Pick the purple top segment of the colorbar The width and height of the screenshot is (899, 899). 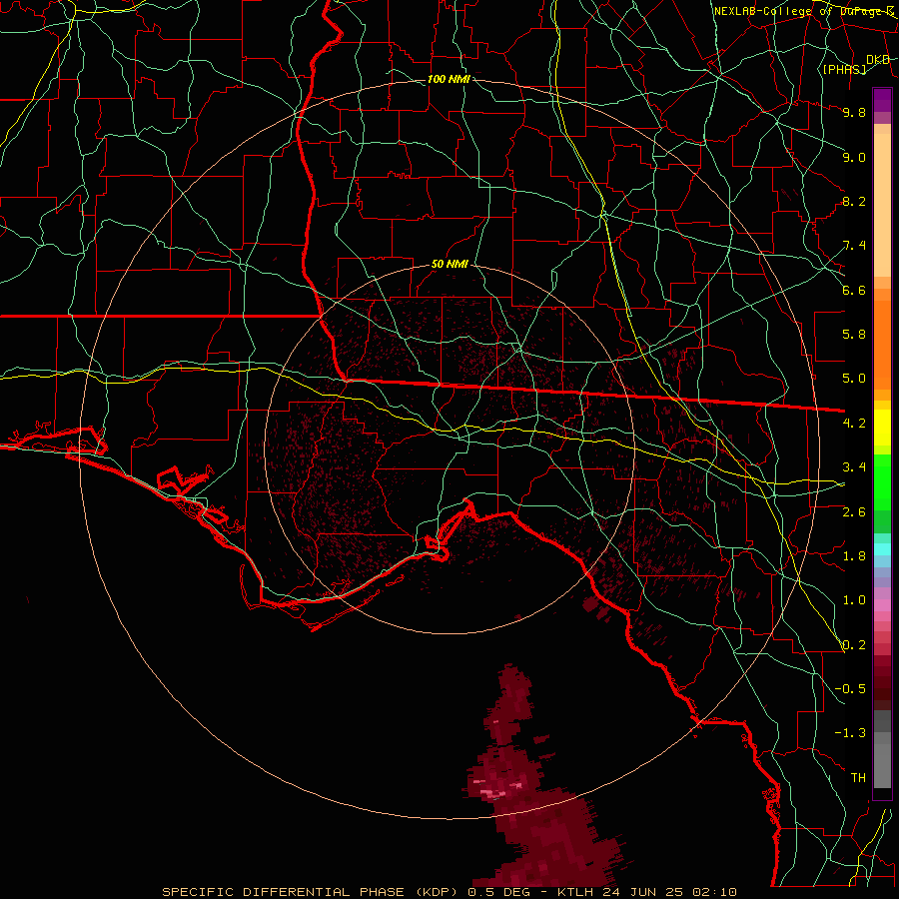882,100
